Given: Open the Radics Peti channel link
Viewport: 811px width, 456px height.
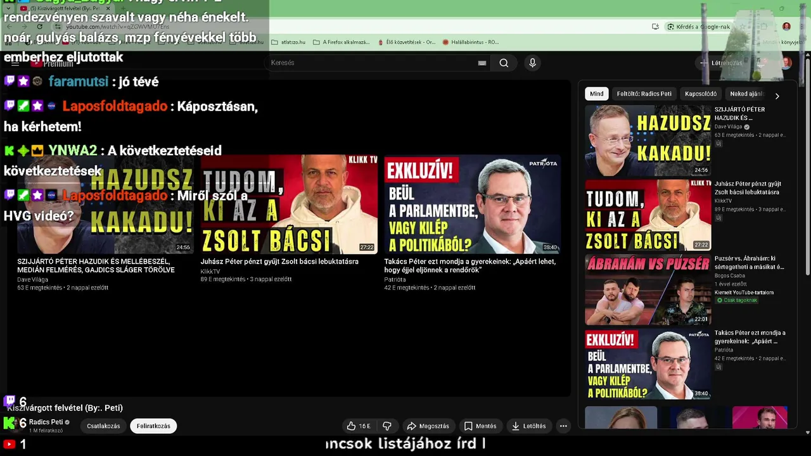Looking at the screenshot, I should [46, 422].
